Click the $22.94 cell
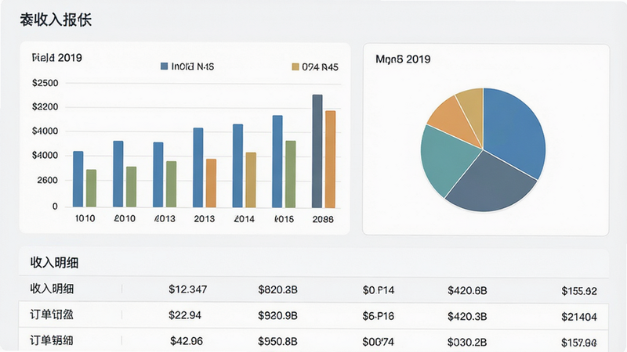627x352 pixels. [185, 315]
